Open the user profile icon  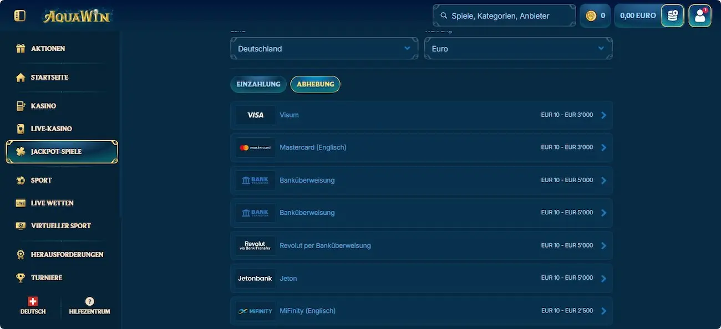point(700,16)
